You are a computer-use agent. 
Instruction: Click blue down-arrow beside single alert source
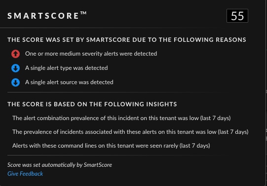15,83
